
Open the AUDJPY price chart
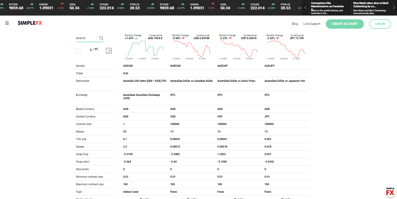pos(286,49)
